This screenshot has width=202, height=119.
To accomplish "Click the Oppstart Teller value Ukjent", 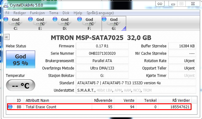I will [182, 68].
